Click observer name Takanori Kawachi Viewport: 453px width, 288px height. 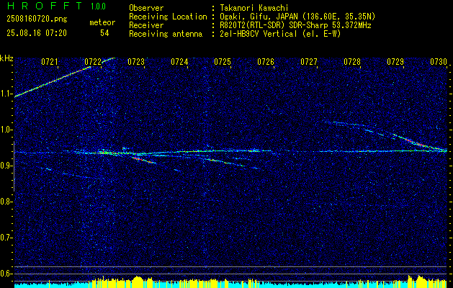click(x=254, y=8)
